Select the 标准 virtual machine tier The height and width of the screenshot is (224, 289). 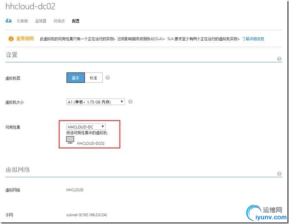93,78
